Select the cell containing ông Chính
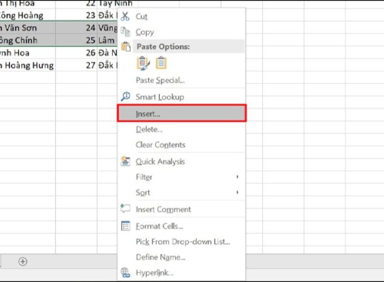Image resolution: width=384 pixels, height=282 pixels. (28, 40)
